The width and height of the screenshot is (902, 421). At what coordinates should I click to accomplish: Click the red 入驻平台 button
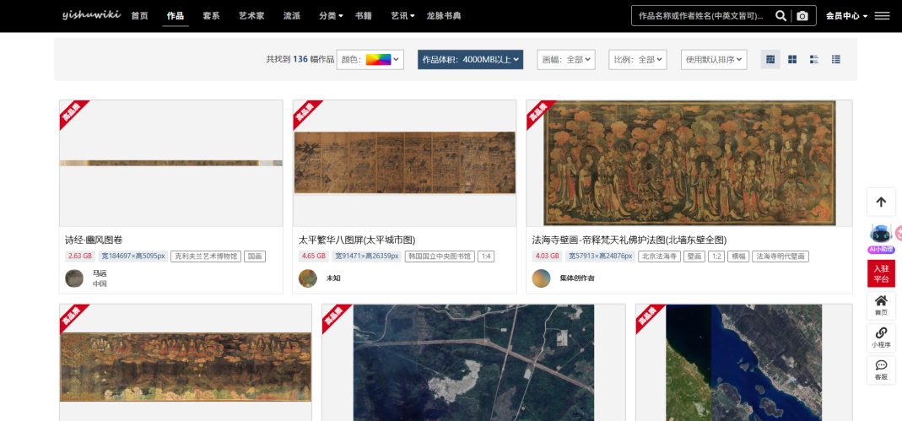click(881, 273)
